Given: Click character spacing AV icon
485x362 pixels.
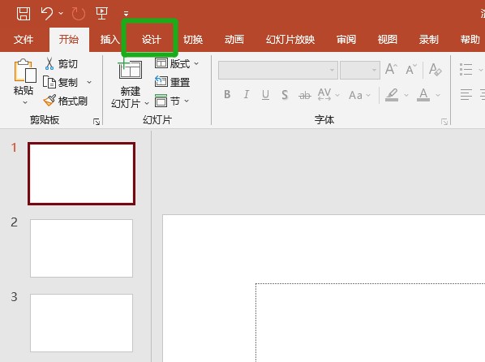Looking at the screenshot, I should [x=324, y=94].
